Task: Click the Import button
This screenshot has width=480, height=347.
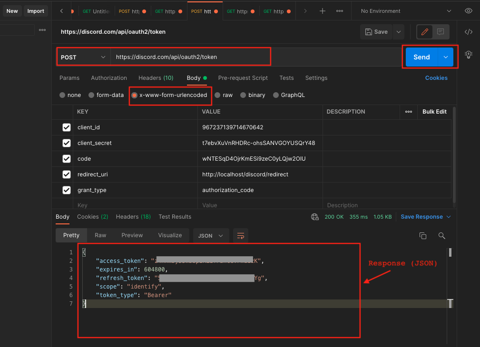Action: tap(36, 10)
